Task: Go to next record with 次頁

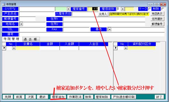Action: pyautogui.click(x=31, y=97)
